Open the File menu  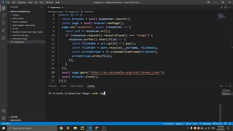[x=8, y=3]
